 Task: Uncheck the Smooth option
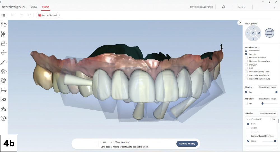tap(246, 54)
